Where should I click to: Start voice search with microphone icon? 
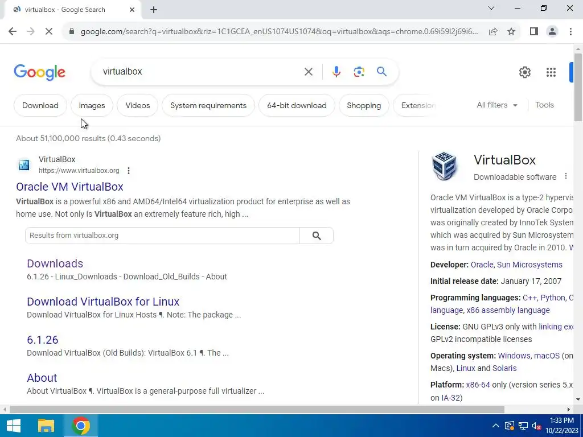336,72
